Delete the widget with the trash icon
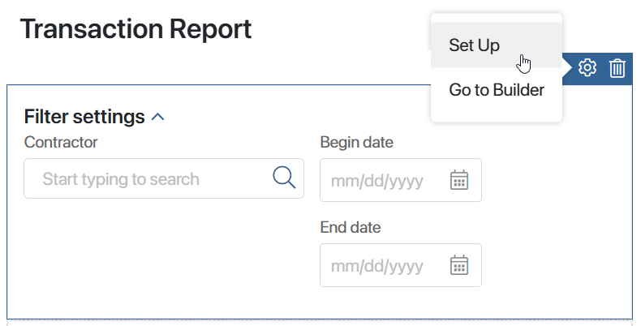Screen dimensions: 641x326 point(617,68)
